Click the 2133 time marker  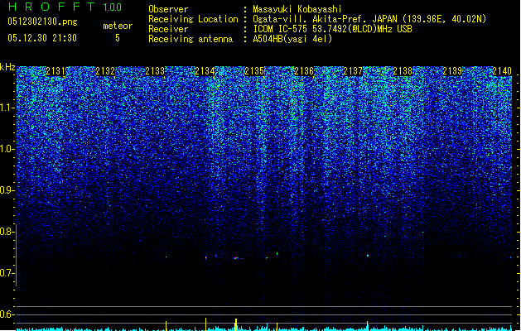[x=155, y=71]
